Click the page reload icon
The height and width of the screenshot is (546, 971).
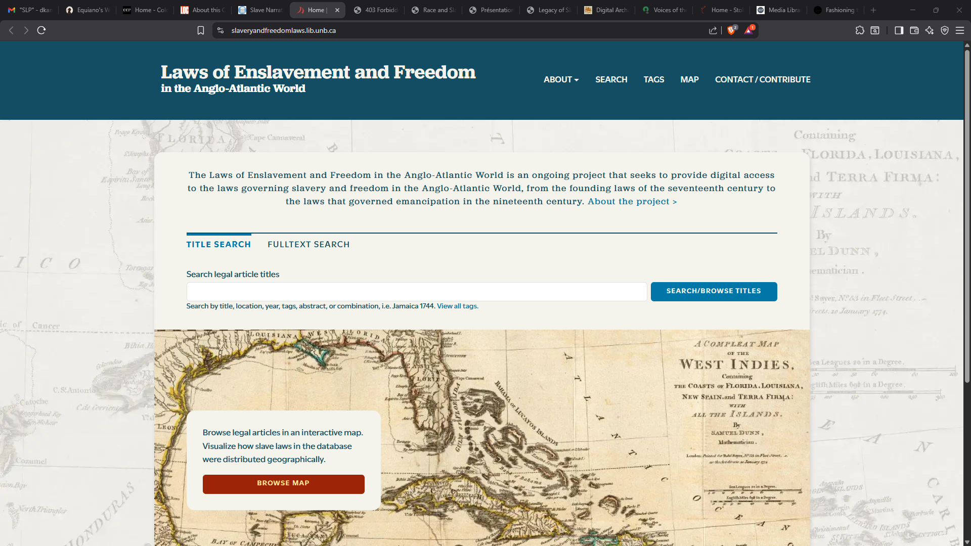pos(41,30)
